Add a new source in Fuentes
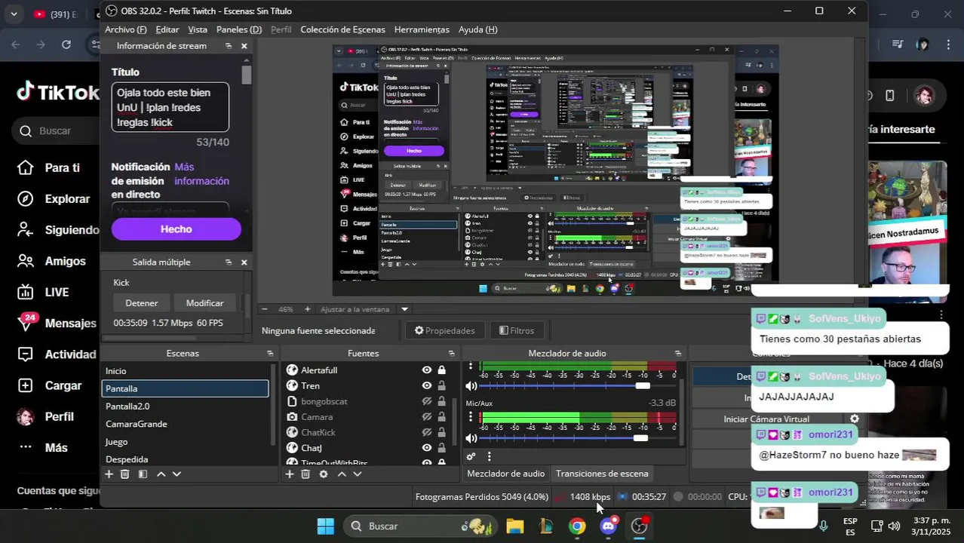The image size is (964, 543). pos(289,474)
